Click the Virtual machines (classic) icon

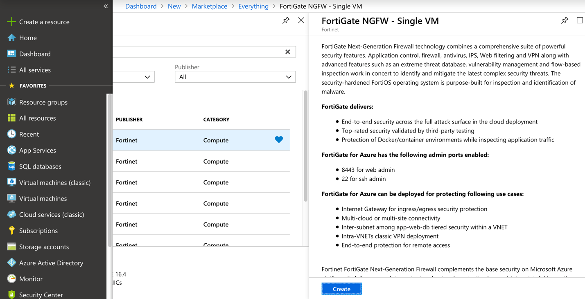tap(11, 182)
